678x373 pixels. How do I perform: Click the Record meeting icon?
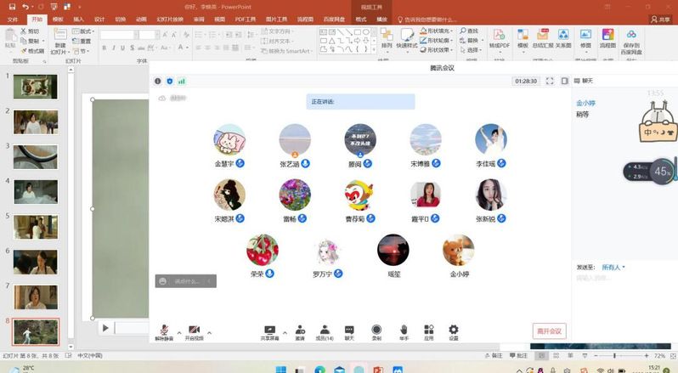pos(376,330)
